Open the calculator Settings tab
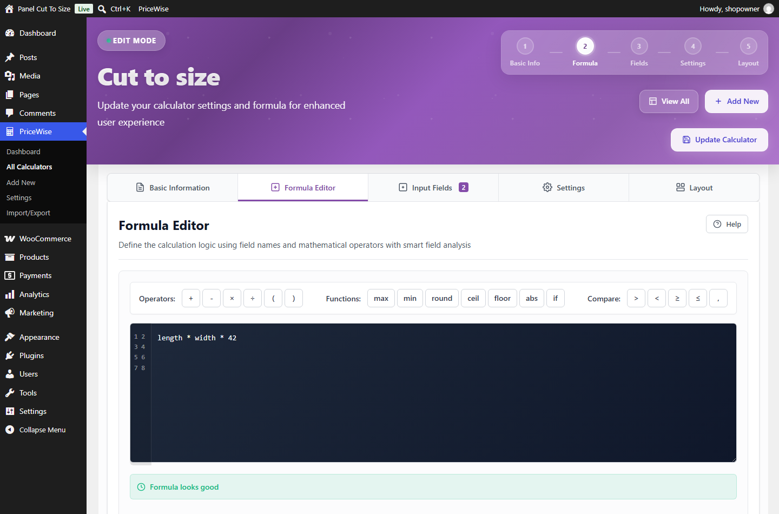Image resolution: width=779 pixels, height=514 pixels. [x=564, y=188]
